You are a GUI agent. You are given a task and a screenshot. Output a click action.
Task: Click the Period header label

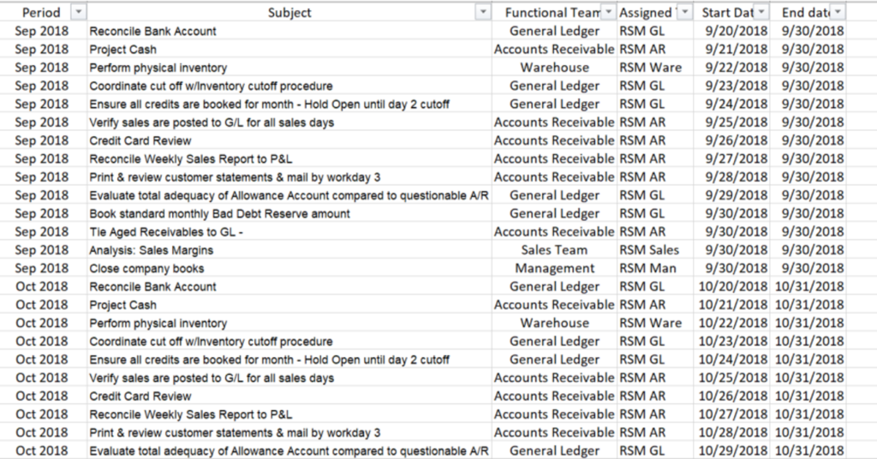41,12
